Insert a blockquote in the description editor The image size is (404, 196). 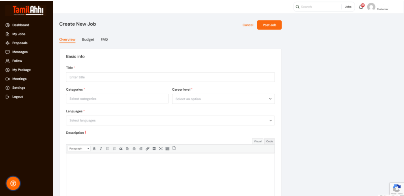(x=121, y=149)
